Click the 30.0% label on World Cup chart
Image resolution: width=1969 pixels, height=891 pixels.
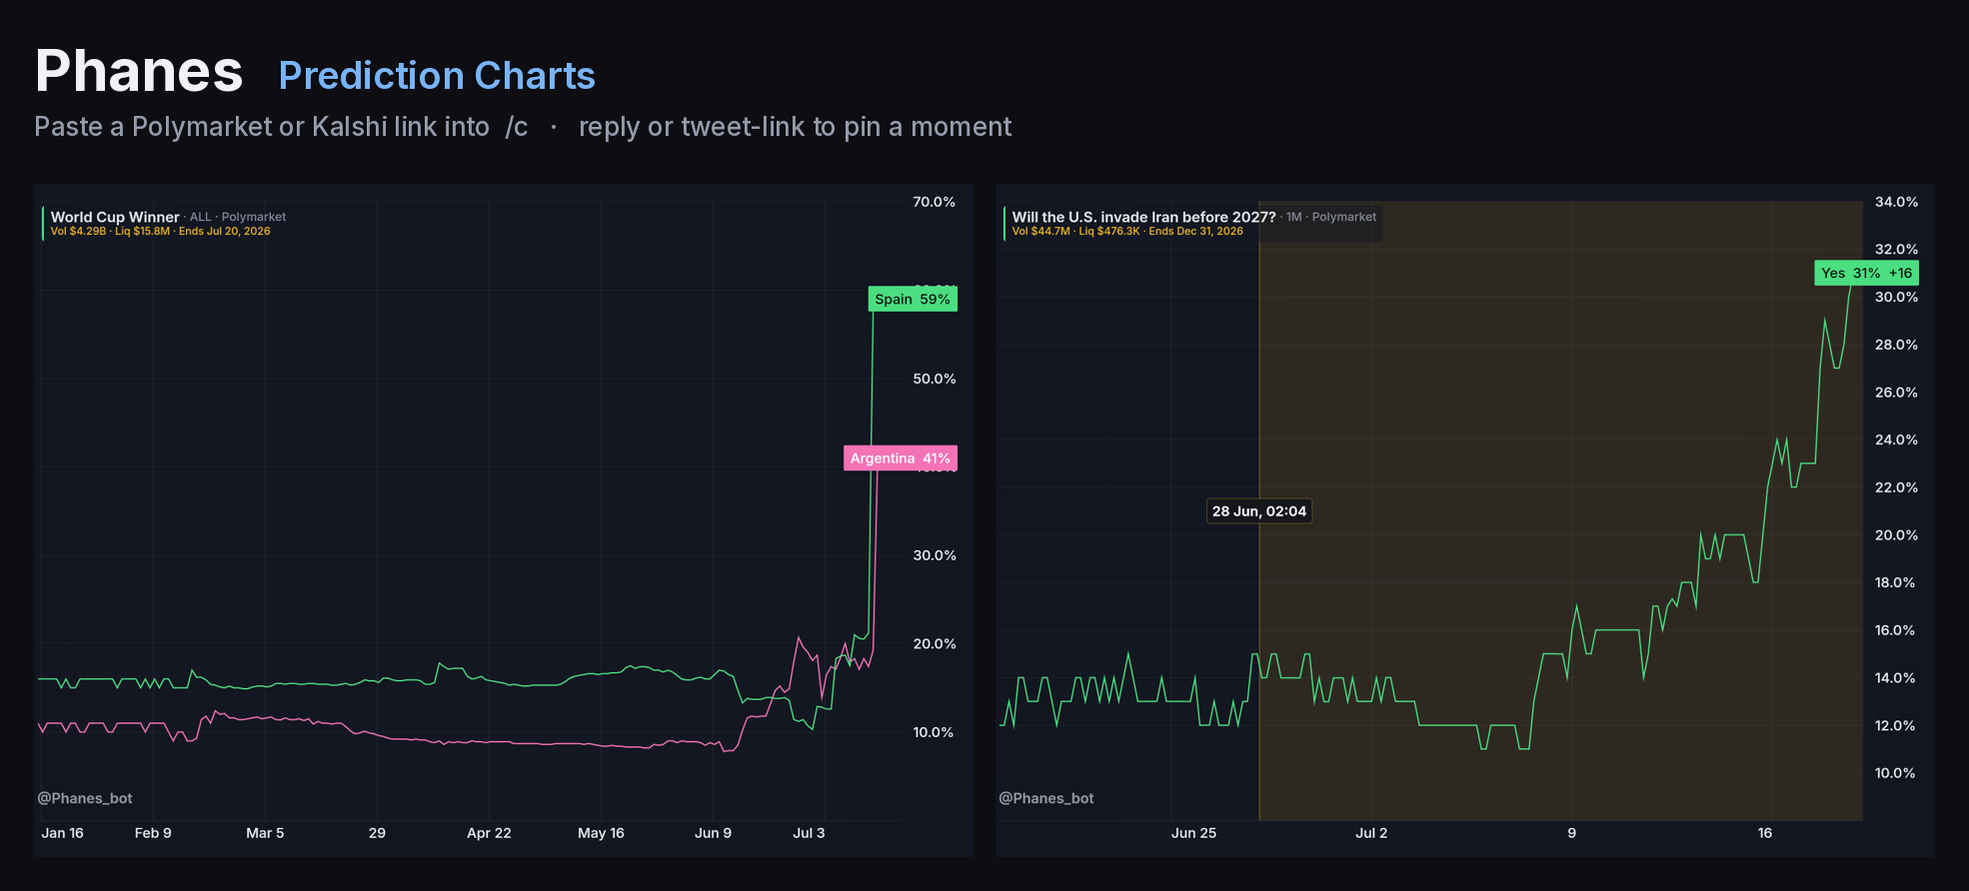coord(934,555)
